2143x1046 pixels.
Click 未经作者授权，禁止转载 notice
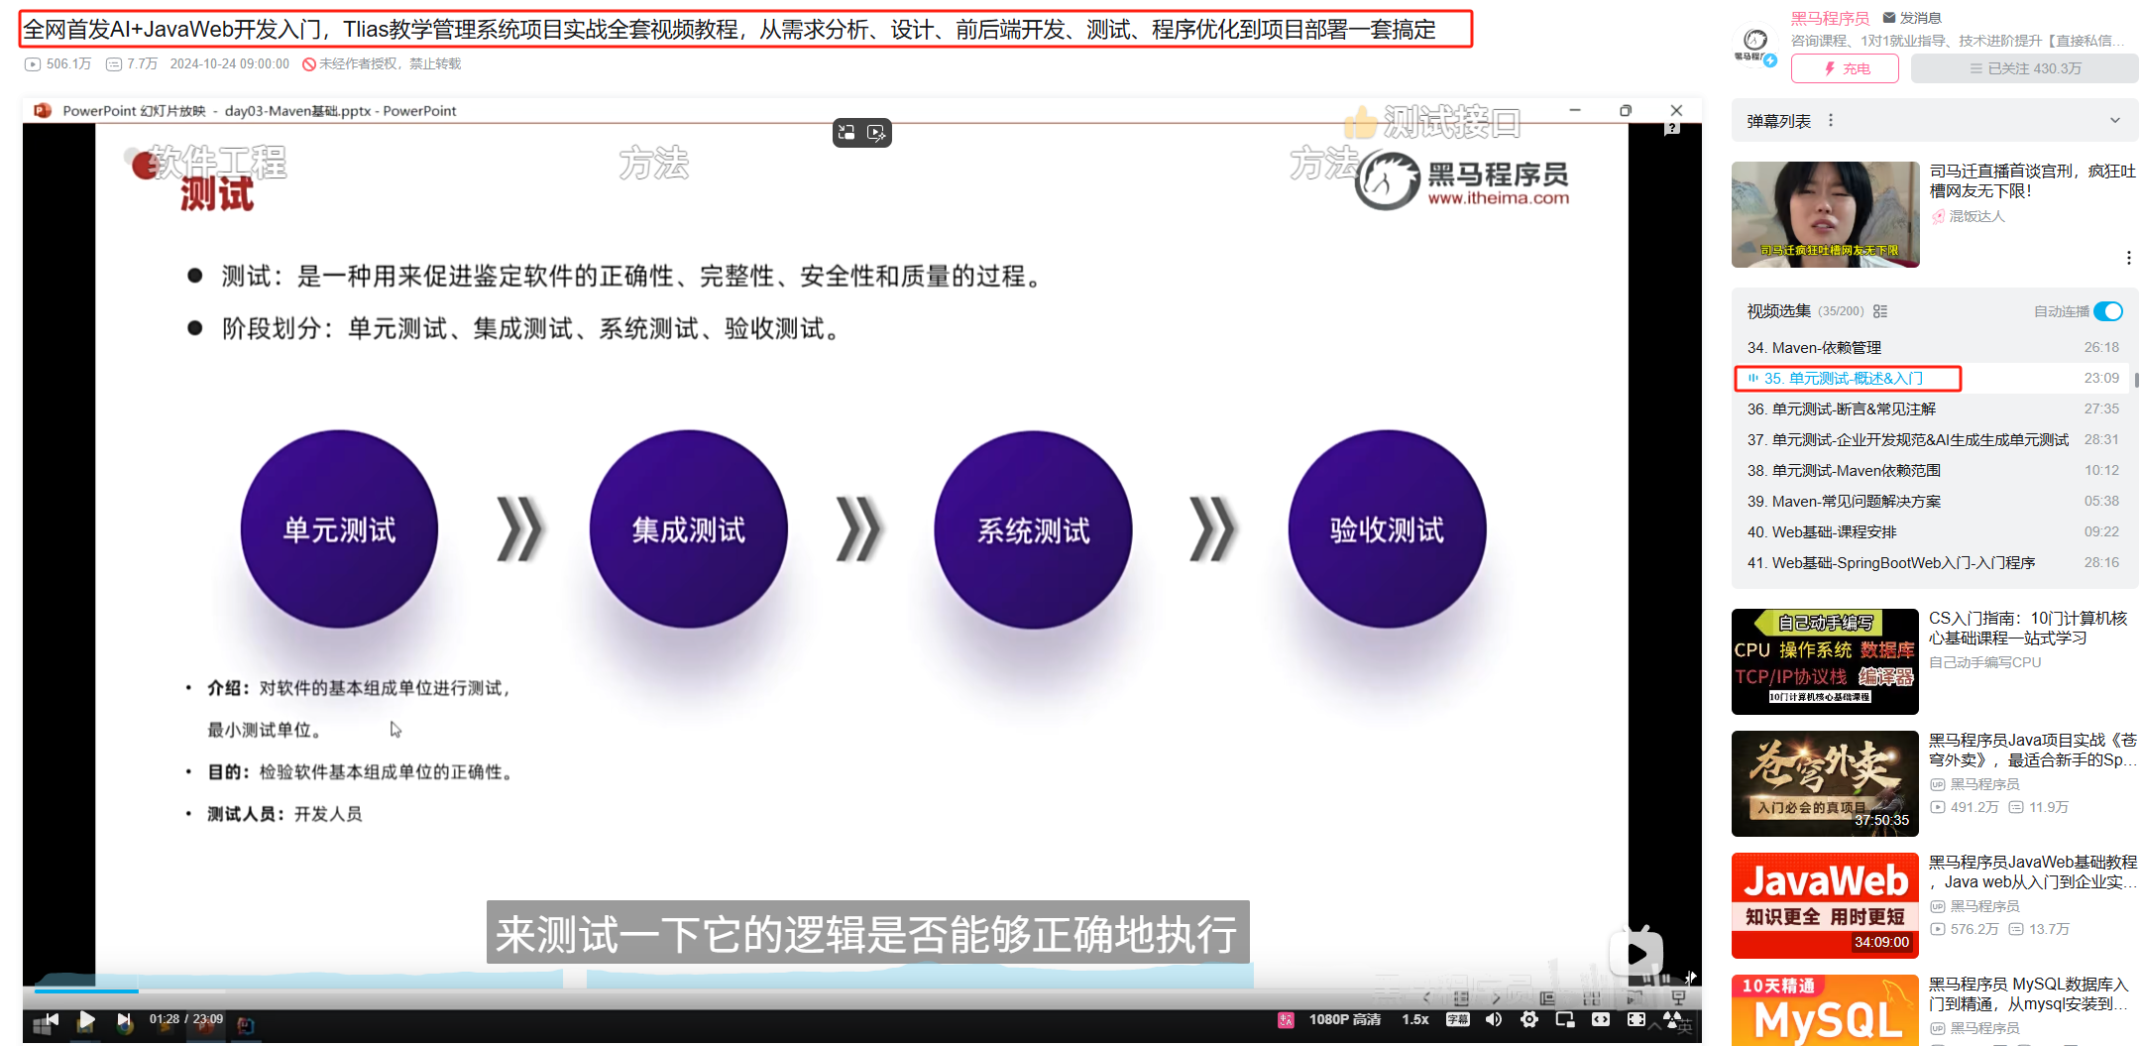(382, 63)
